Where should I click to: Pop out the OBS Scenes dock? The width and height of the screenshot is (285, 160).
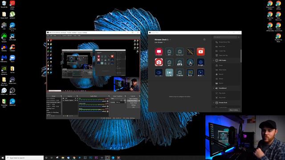[x=61, y=96]
